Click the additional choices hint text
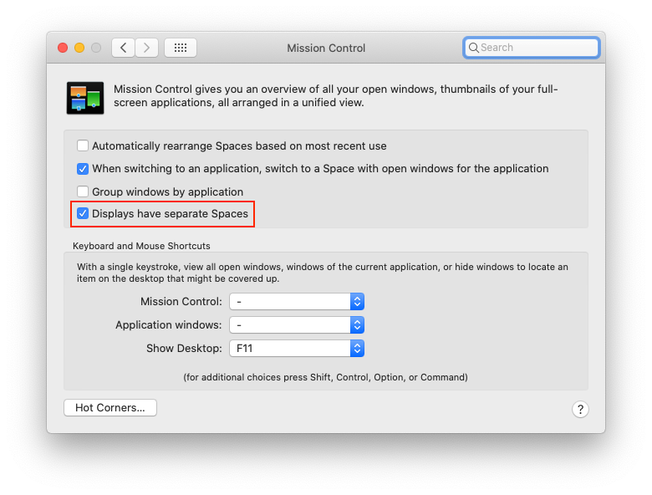This screenshot has width=652, height=495. (x=326, y=377)
